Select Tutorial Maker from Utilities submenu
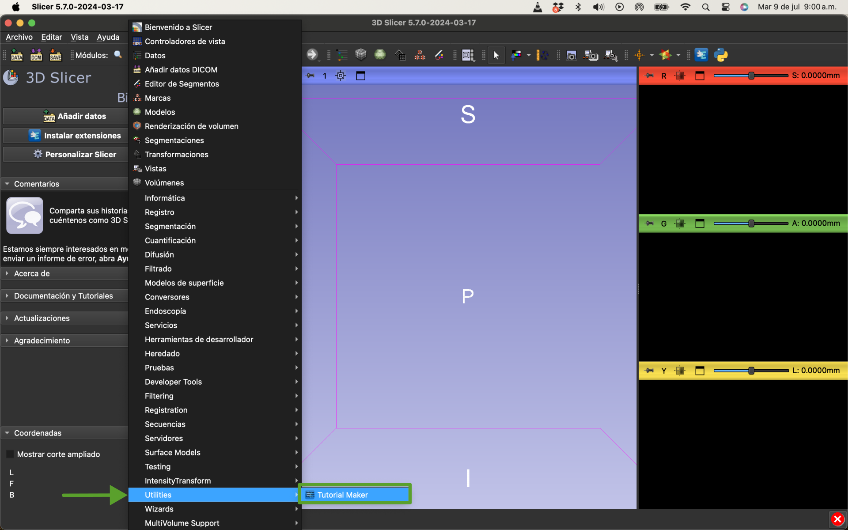 coord(355,495)
